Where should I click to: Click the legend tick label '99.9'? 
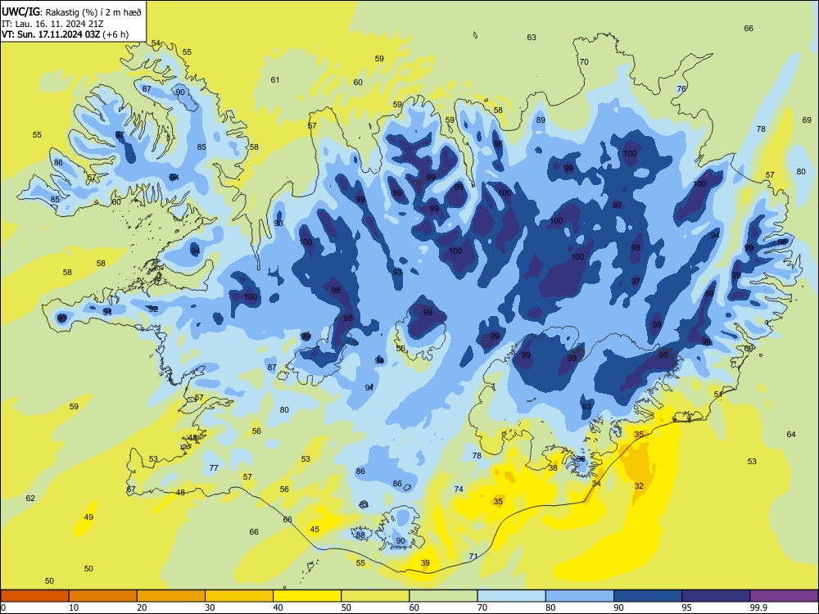758,607
